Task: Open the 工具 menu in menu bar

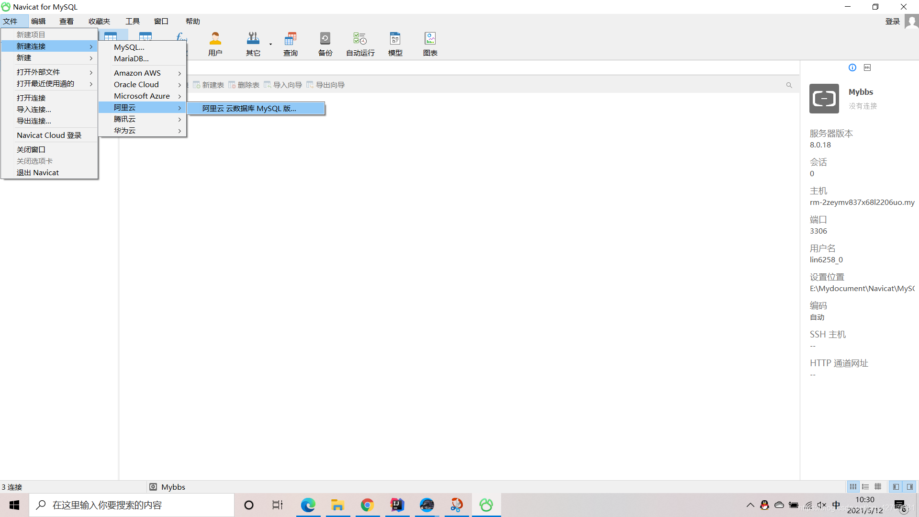Action: point(133,22)
